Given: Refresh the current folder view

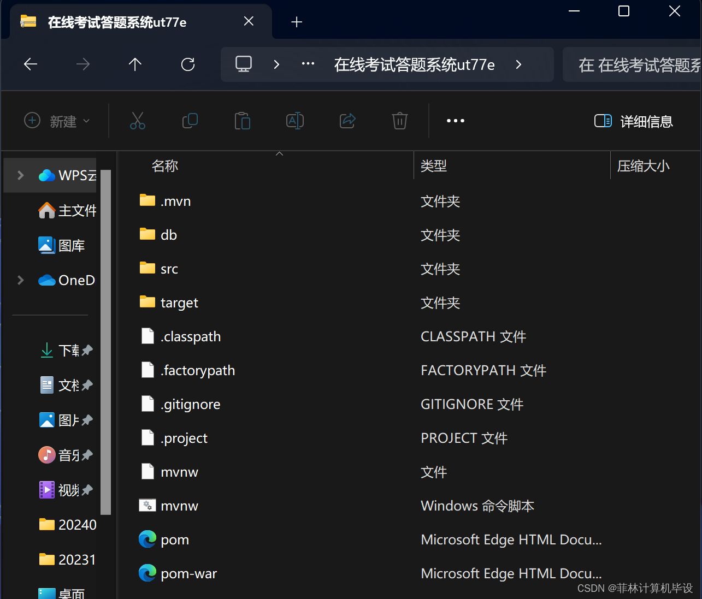Looking at the screenshot, I should [187, 64].
